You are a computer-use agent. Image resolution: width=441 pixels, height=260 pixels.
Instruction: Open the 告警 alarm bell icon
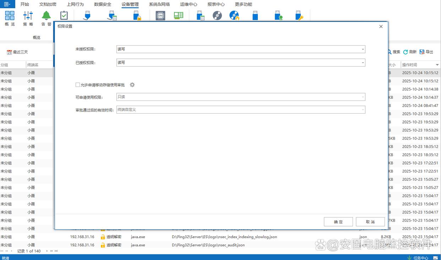(46, 16)
